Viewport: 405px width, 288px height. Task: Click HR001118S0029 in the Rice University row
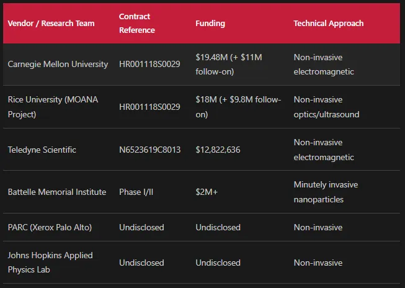(149, 107)
